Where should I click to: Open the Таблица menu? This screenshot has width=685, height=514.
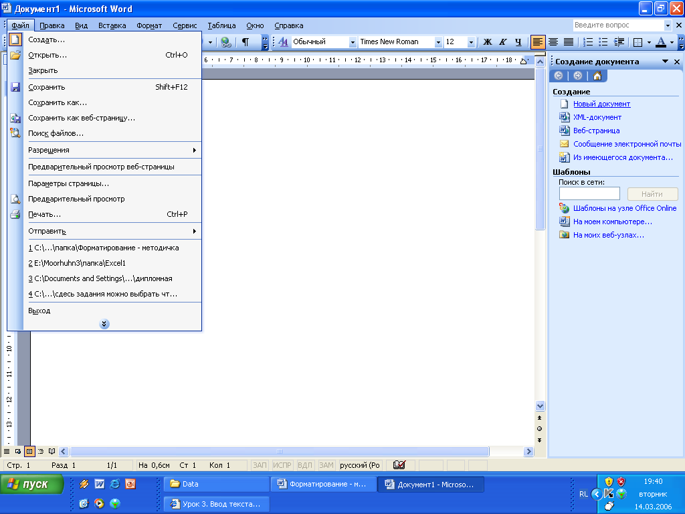(x=221, y=25)
